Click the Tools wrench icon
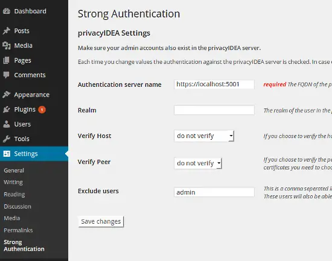This screenshot has height=261, width=332. click(7, 139)
